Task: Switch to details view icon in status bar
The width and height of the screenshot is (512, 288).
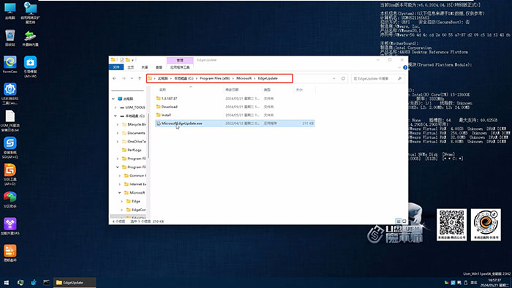Action: [398, 221]
